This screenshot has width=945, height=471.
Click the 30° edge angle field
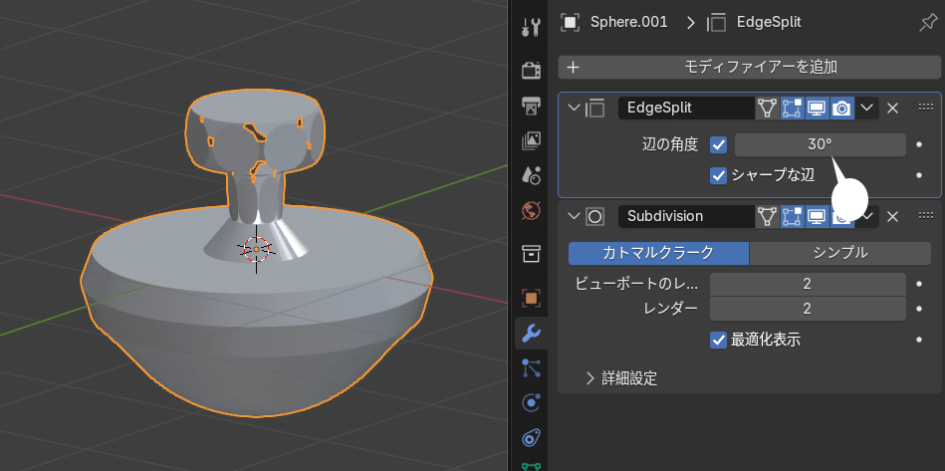(x=820, y=145)
